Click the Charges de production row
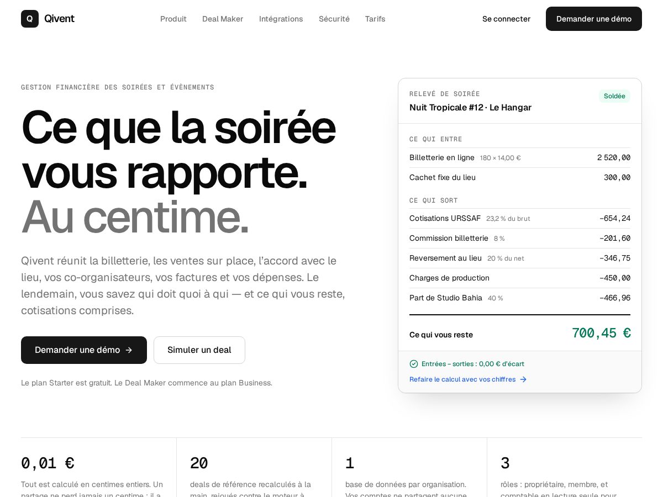663x497 pixels. point(520,278)
